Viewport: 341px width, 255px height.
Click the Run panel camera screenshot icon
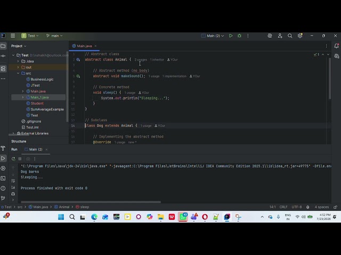[28, 159]
